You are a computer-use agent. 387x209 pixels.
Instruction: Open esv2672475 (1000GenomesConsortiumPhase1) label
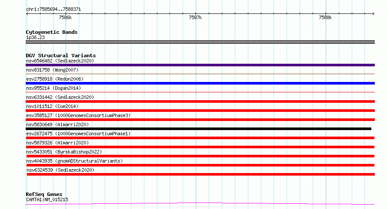[78, 134]
